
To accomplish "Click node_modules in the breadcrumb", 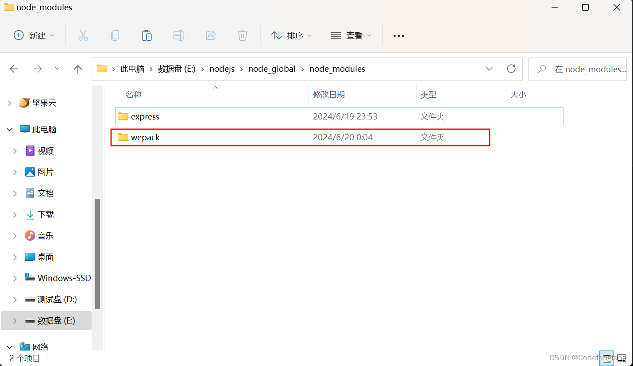I will click(x=337, y=69).
